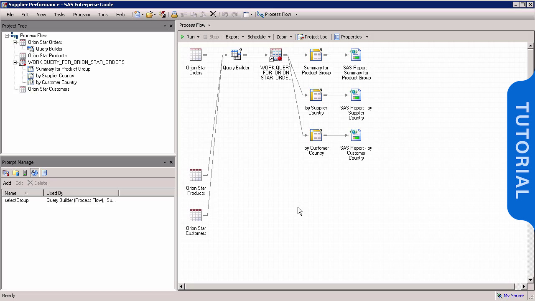Close the Project Tree pane
This screenshot has height=301, width=535.
171,26
